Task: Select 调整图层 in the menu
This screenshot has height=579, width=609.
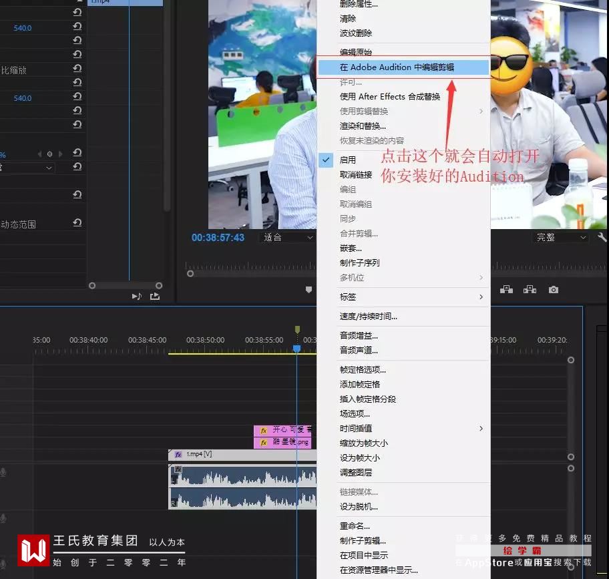Action: [356, 472]
